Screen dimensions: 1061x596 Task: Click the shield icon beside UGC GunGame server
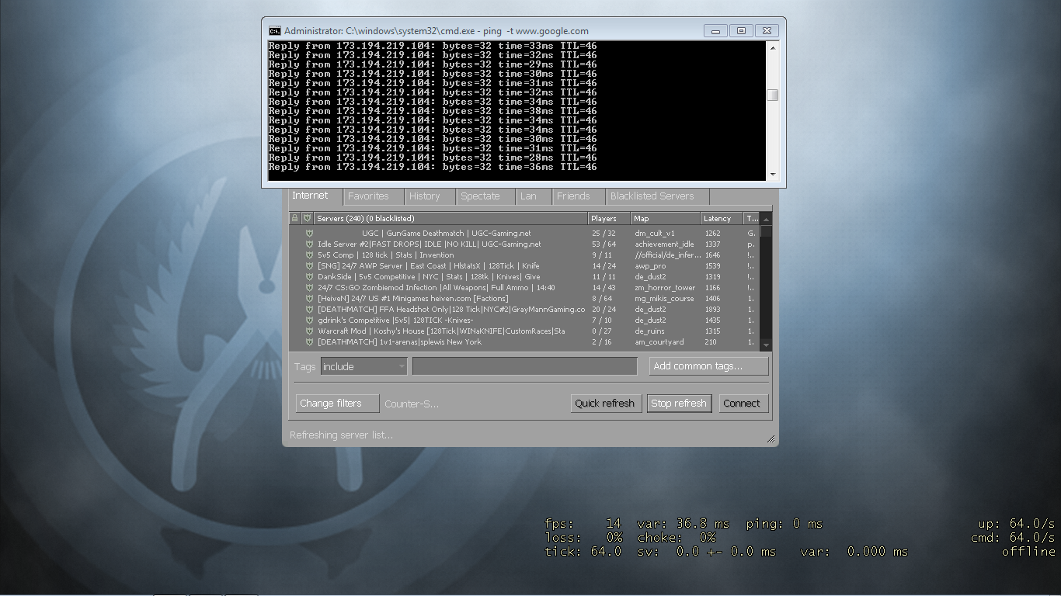(x=310, y=233)
